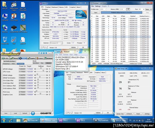155x128 pixels.
Task: Adjust the QPI/Vtt Voltage slider handle
Action: 41,68
